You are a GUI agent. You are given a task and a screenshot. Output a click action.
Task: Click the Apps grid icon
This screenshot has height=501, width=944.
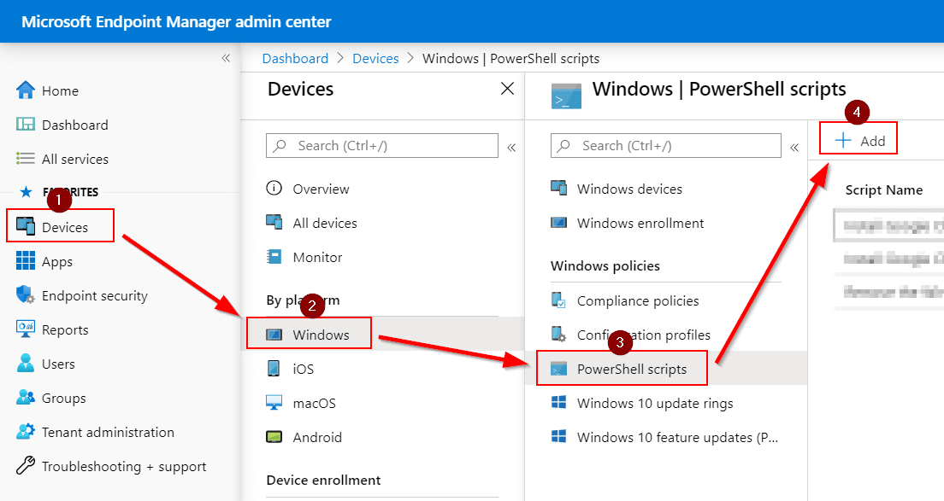[x=26, y=260]
